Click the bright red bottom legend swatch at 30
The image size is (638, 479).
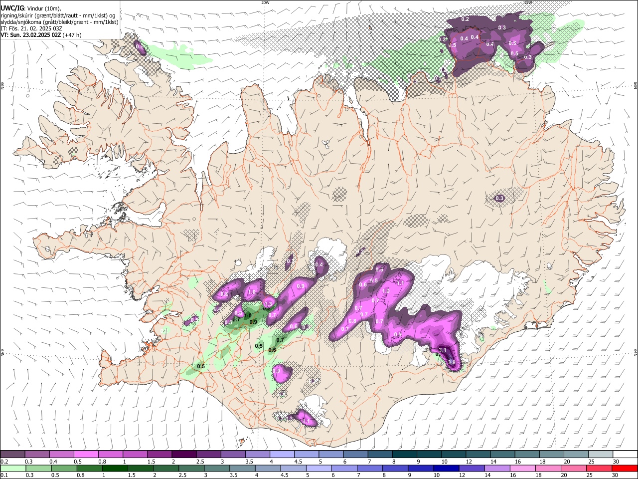[x=624, y=468]
